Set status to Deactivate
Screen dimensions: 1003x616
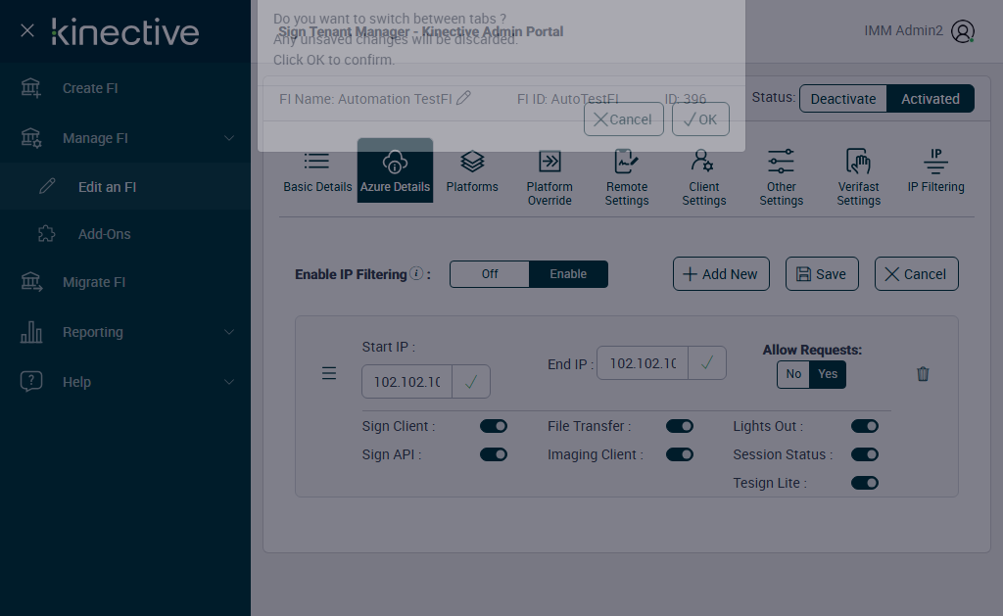pyautogui.click(x=843, y=99)
